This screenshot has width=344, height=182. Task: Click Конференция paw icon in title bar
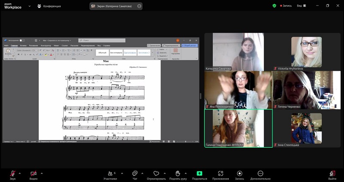pos(39,6)
